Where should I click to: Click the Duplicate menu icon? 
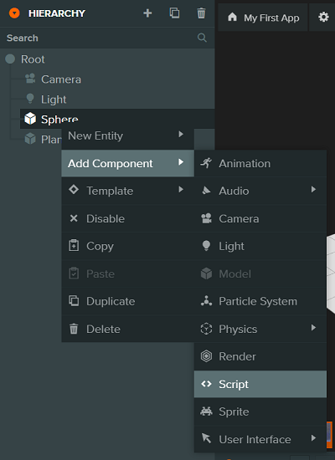tap(74, 301)
